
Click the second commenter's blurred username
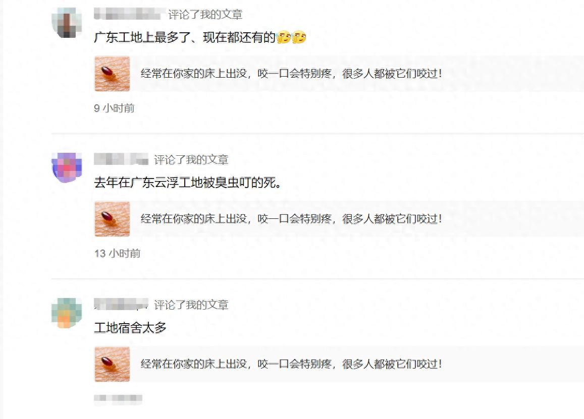(x=121, y=160)
